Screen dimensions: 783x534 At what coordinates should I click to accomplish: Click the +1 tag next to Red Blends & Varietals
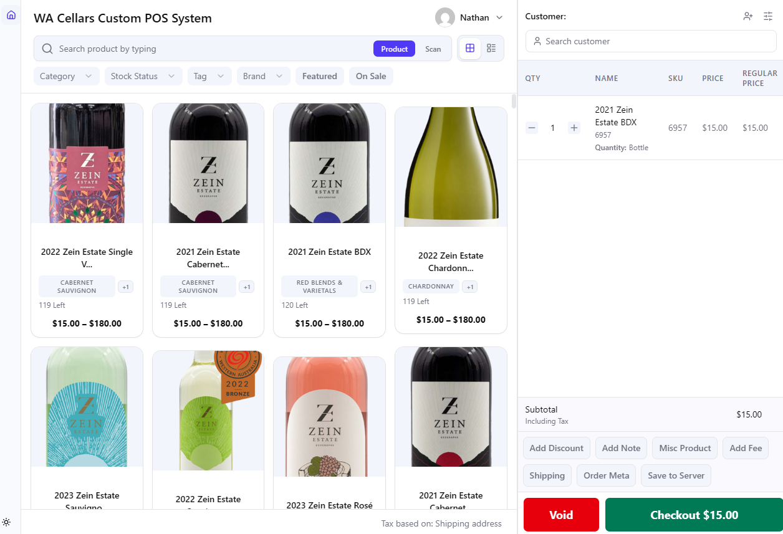click(368, 287)
